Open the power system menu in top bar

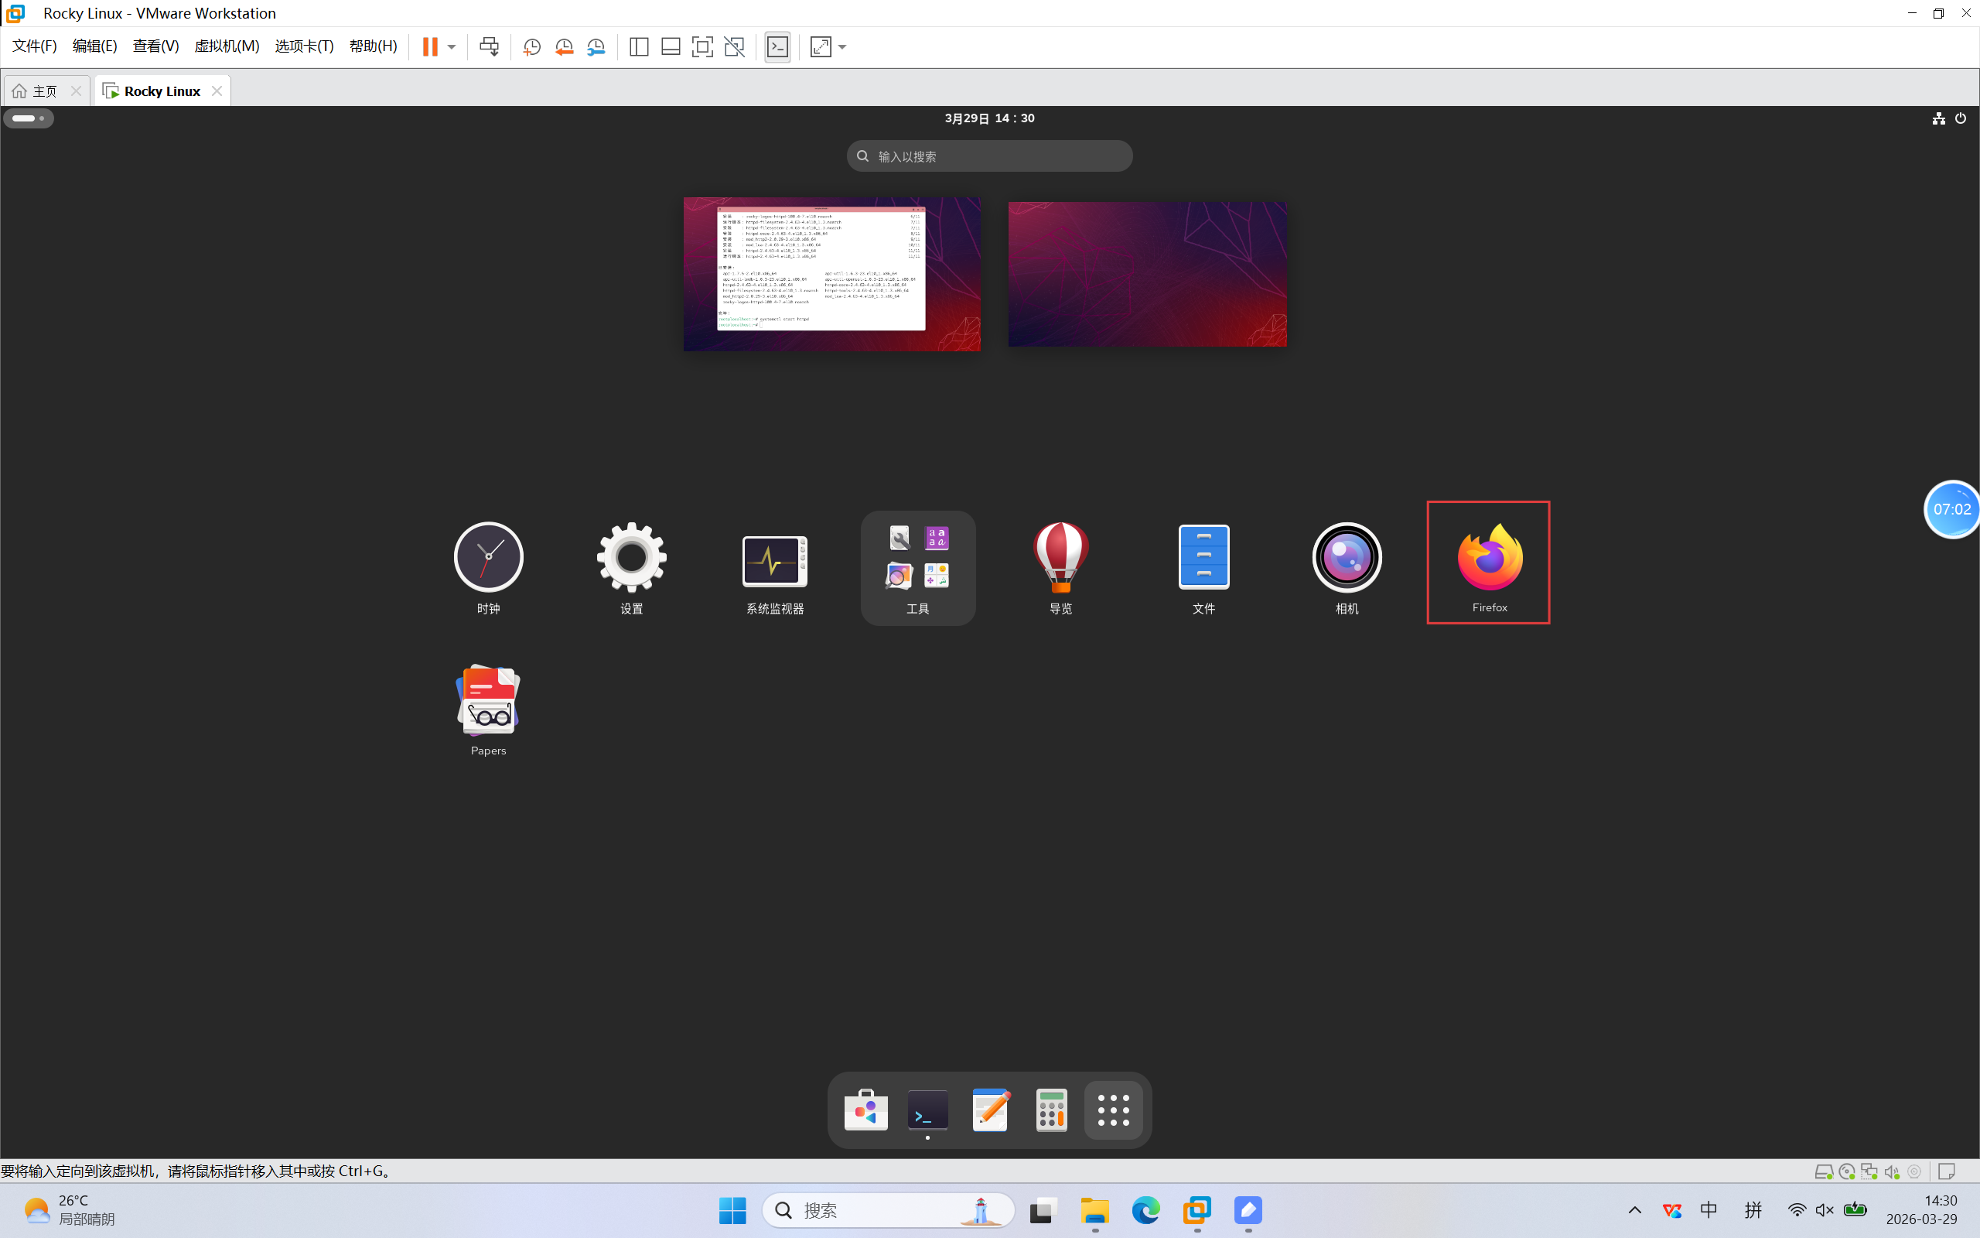[1961, 118]
